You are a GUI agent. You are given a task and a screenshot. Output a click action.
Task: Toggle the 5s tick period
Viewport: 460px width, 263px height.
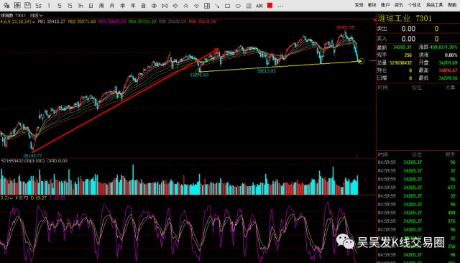pyautogui.click(x=38, y=6)
